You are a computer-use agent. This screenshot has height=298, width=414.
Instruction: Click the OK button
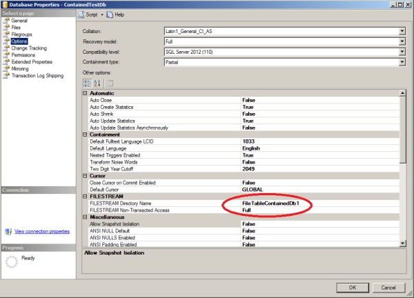353,288
